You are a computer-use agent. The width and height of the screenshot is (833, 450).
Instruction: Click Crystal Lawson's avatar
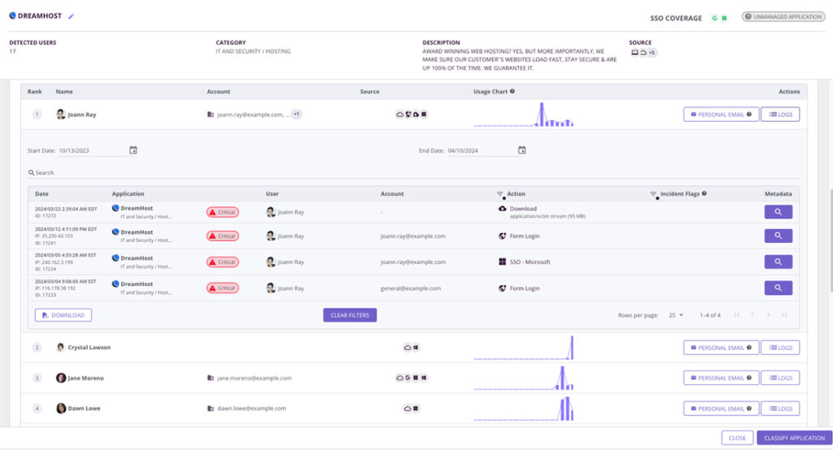[61, 347]
